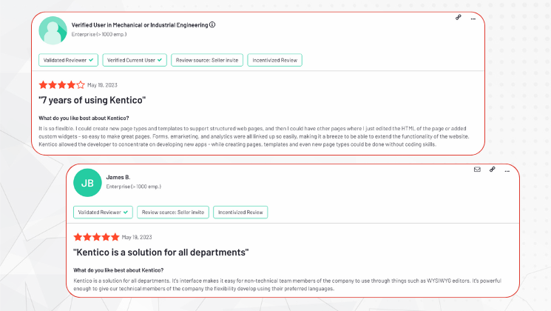Open the ellipsis menu on the first review
Image resolution: width=551 pixels, height=311 pixels.
pos(472,17)
